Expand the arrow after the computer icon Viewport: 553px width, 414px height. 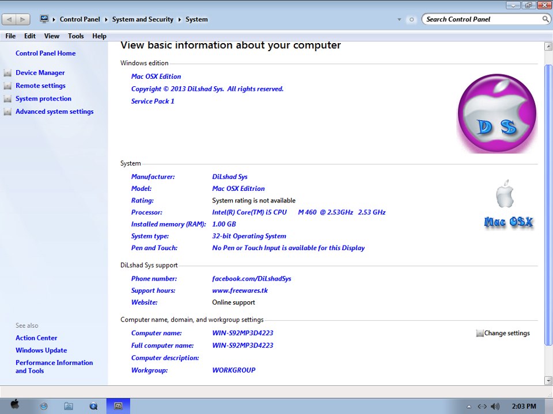54,20
